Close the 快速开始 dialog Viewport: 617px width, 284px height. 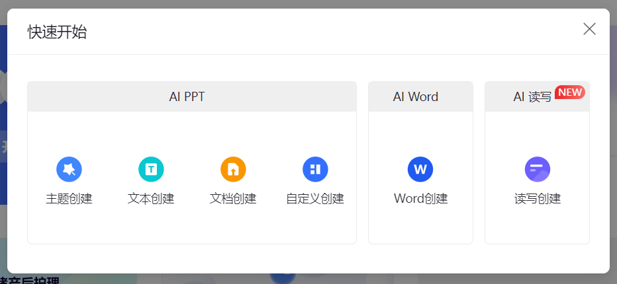(x=589, y=29)
